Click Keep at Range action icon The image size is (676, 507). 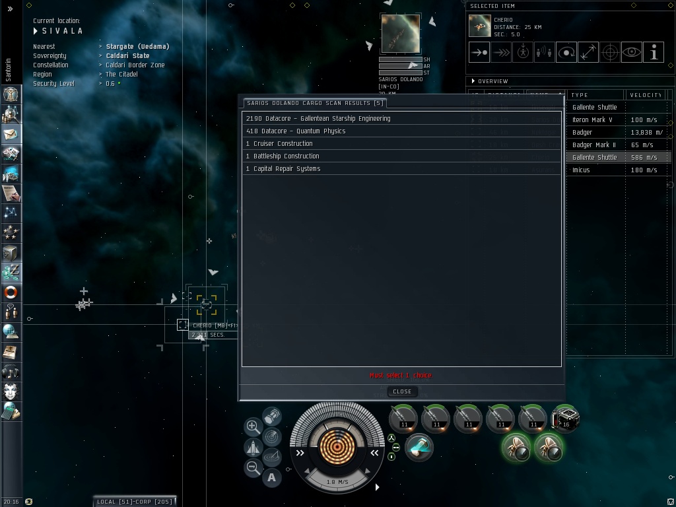pyautogui.click(x=588, y=52)
